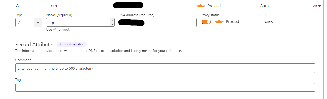327x99 pixels.
Task: Click into the Comment text box
Action: [x=165, y=68]
